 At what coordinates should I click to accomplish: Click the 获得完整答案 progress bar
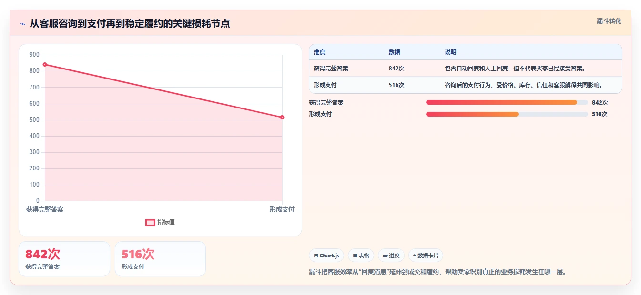(507, 102)
